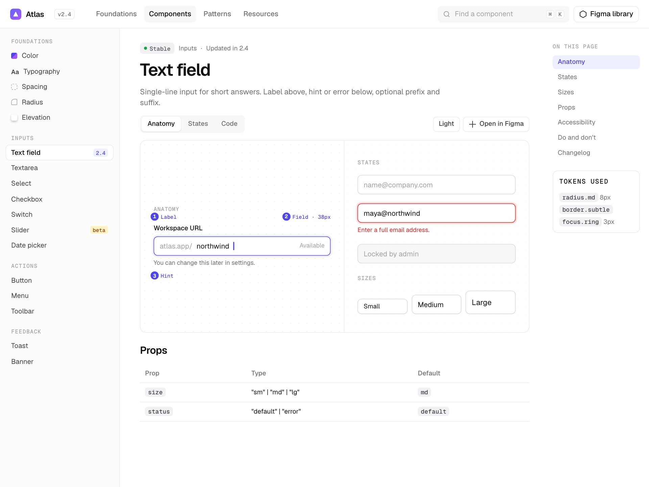Click the Figma library hexagon icon
Image resolution: width=649 pixels, height=487 pixels.
[x=583, y=14]
